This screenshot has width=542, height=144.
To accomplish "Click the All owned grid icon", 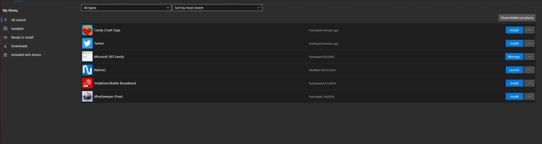I will click(x=5, y=20).
